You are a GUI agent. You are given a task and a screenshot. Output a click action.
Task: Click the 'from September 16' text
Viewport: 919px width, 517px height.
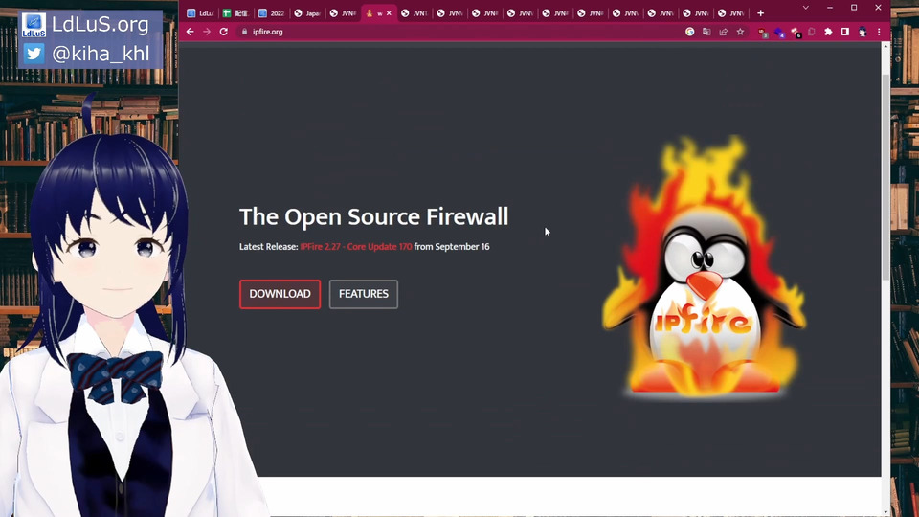[452, 247]
